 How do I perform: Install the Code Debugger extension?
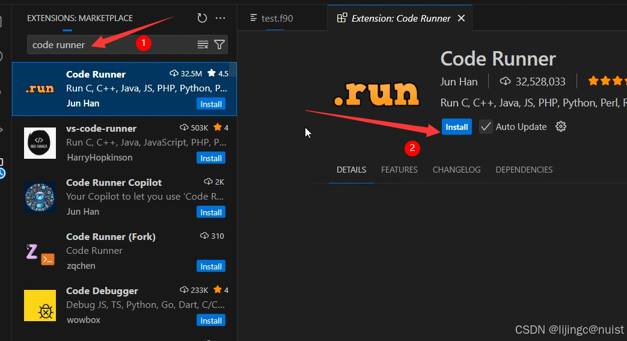211,320
